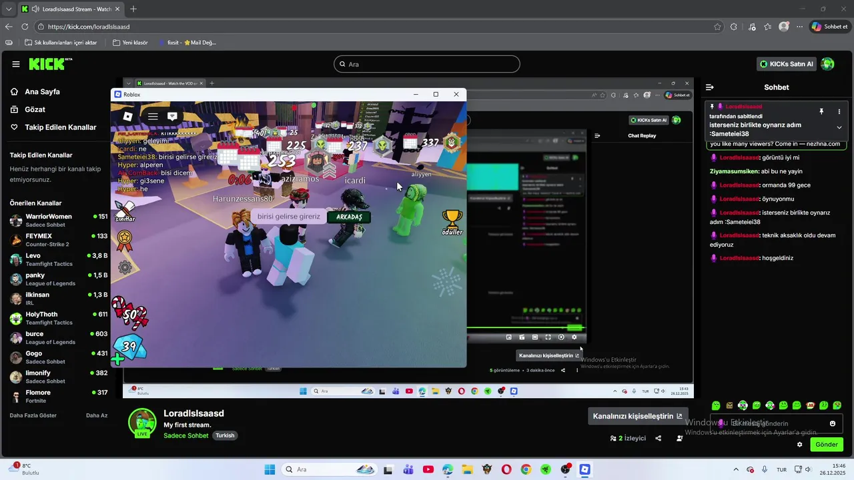Open Edge profile avatar icon
Image resolution: width=854 pixels, height=480 pixels.
pos(784,27)
